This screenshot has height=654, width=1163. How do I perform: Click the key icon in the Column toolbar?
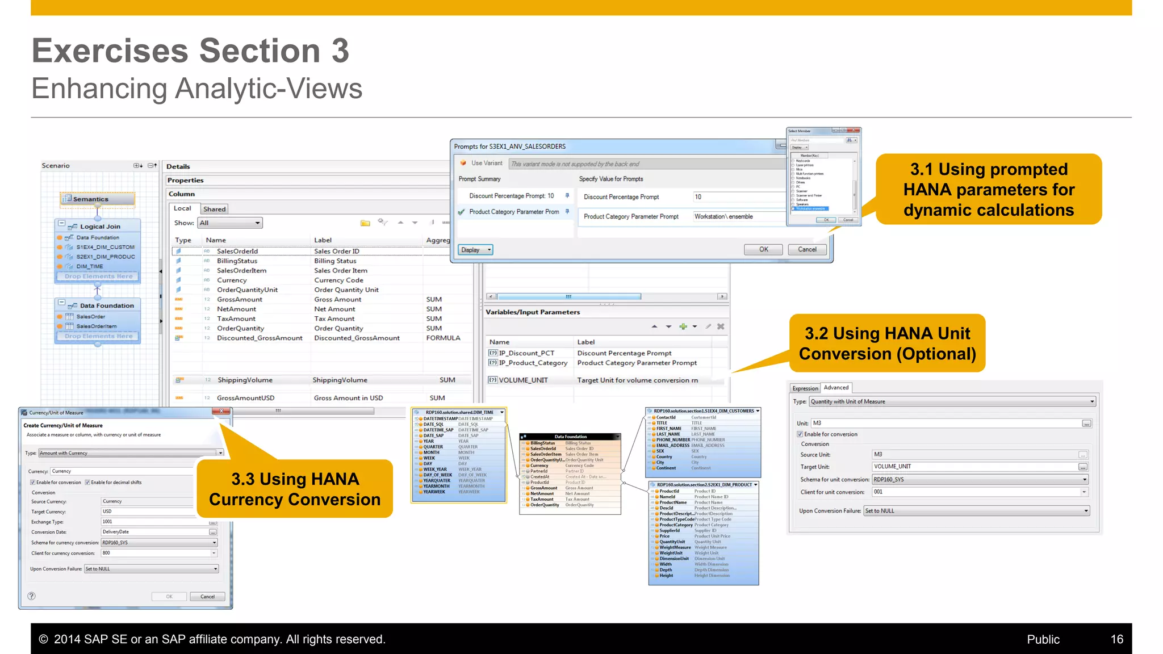click(x=383, y=223)
